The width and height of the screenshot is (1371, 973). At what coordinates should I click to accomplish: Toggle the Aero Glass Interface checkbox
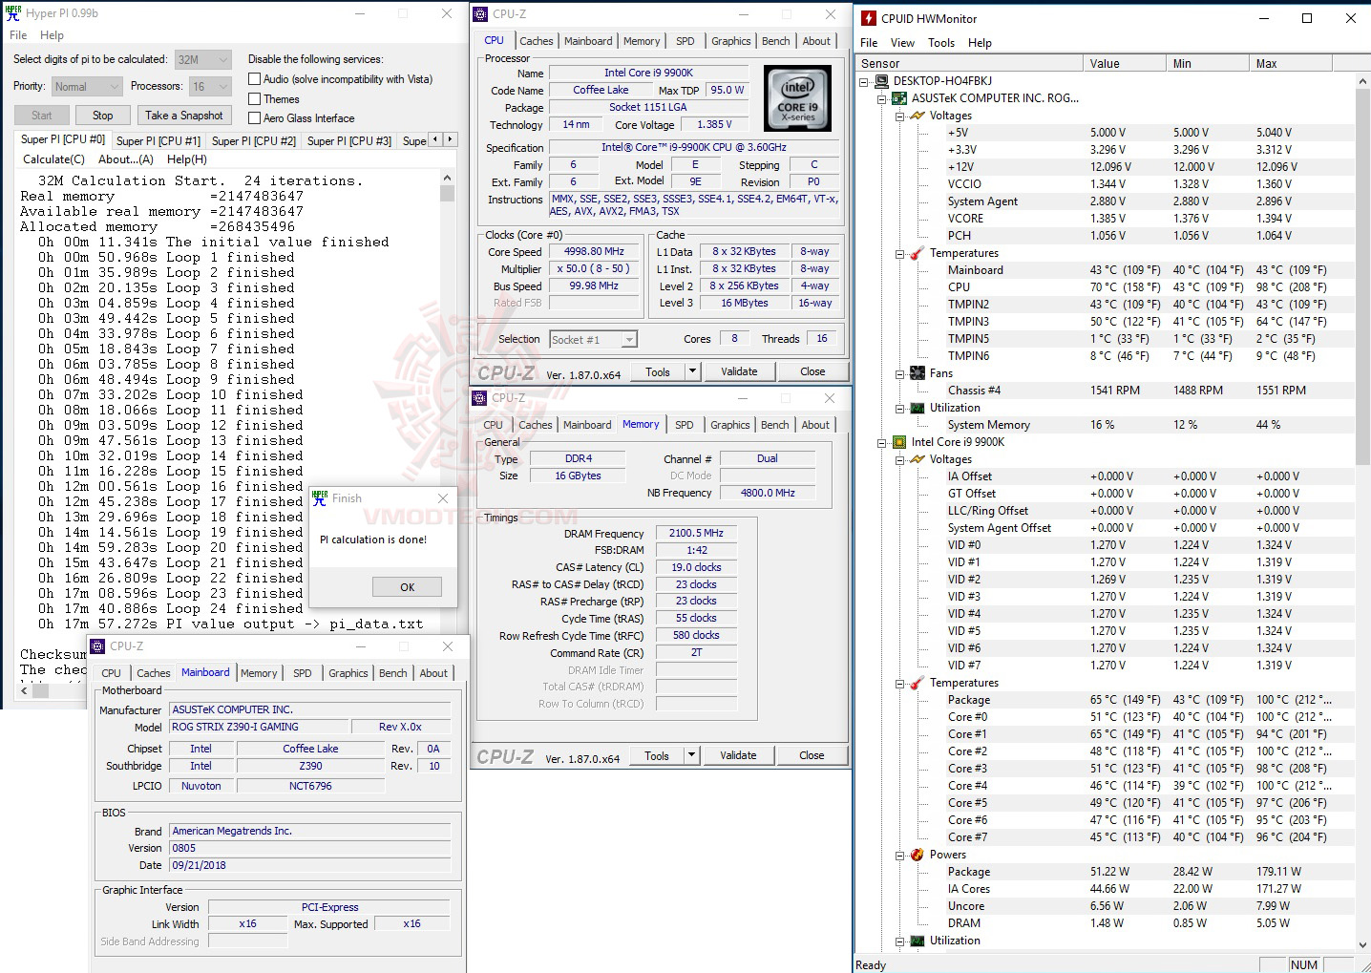(x=255, y=118)
